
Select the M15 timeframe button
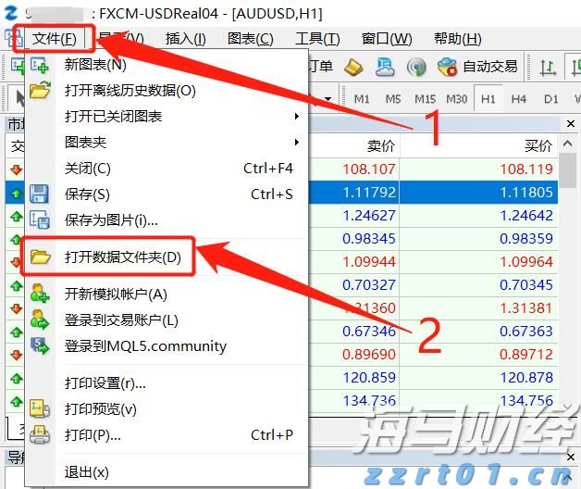[425, 99]
